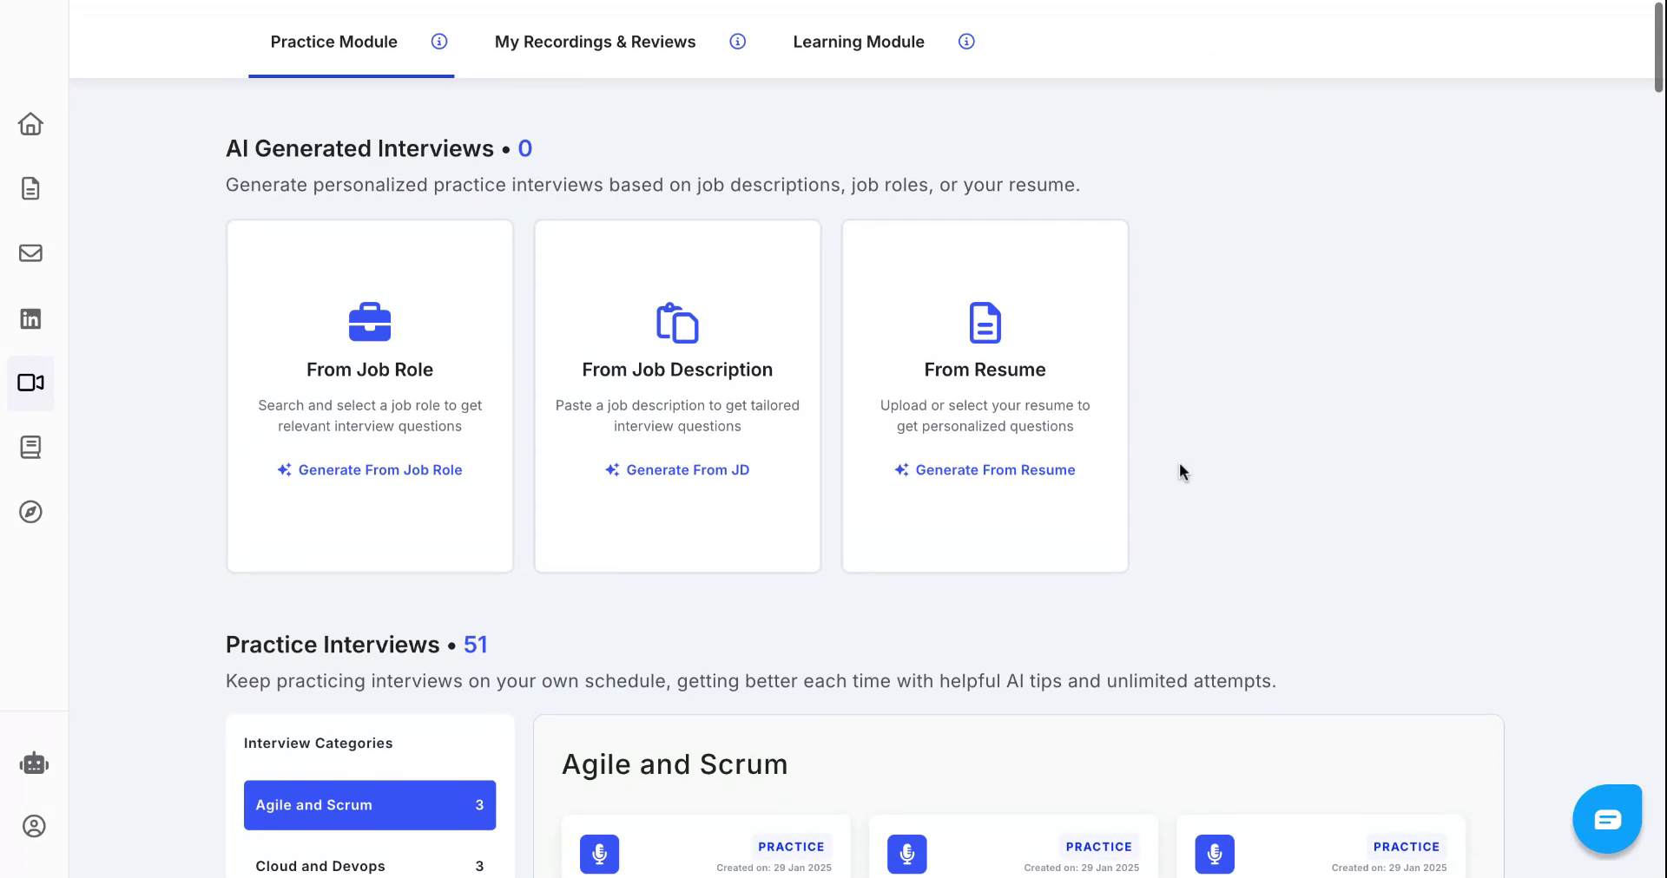Open the mail envelope icon in sidebar
Image resolution: width=1667 pixels, height=878 pixels.
[30, 253]
